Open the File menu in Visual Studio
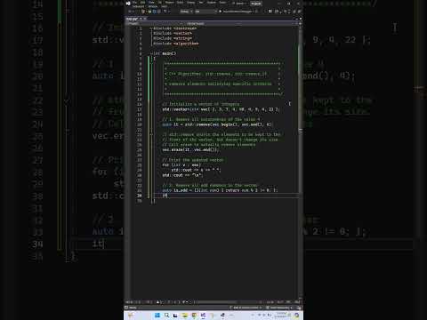This screenshot has height=320, width=427. coord(134,3)
